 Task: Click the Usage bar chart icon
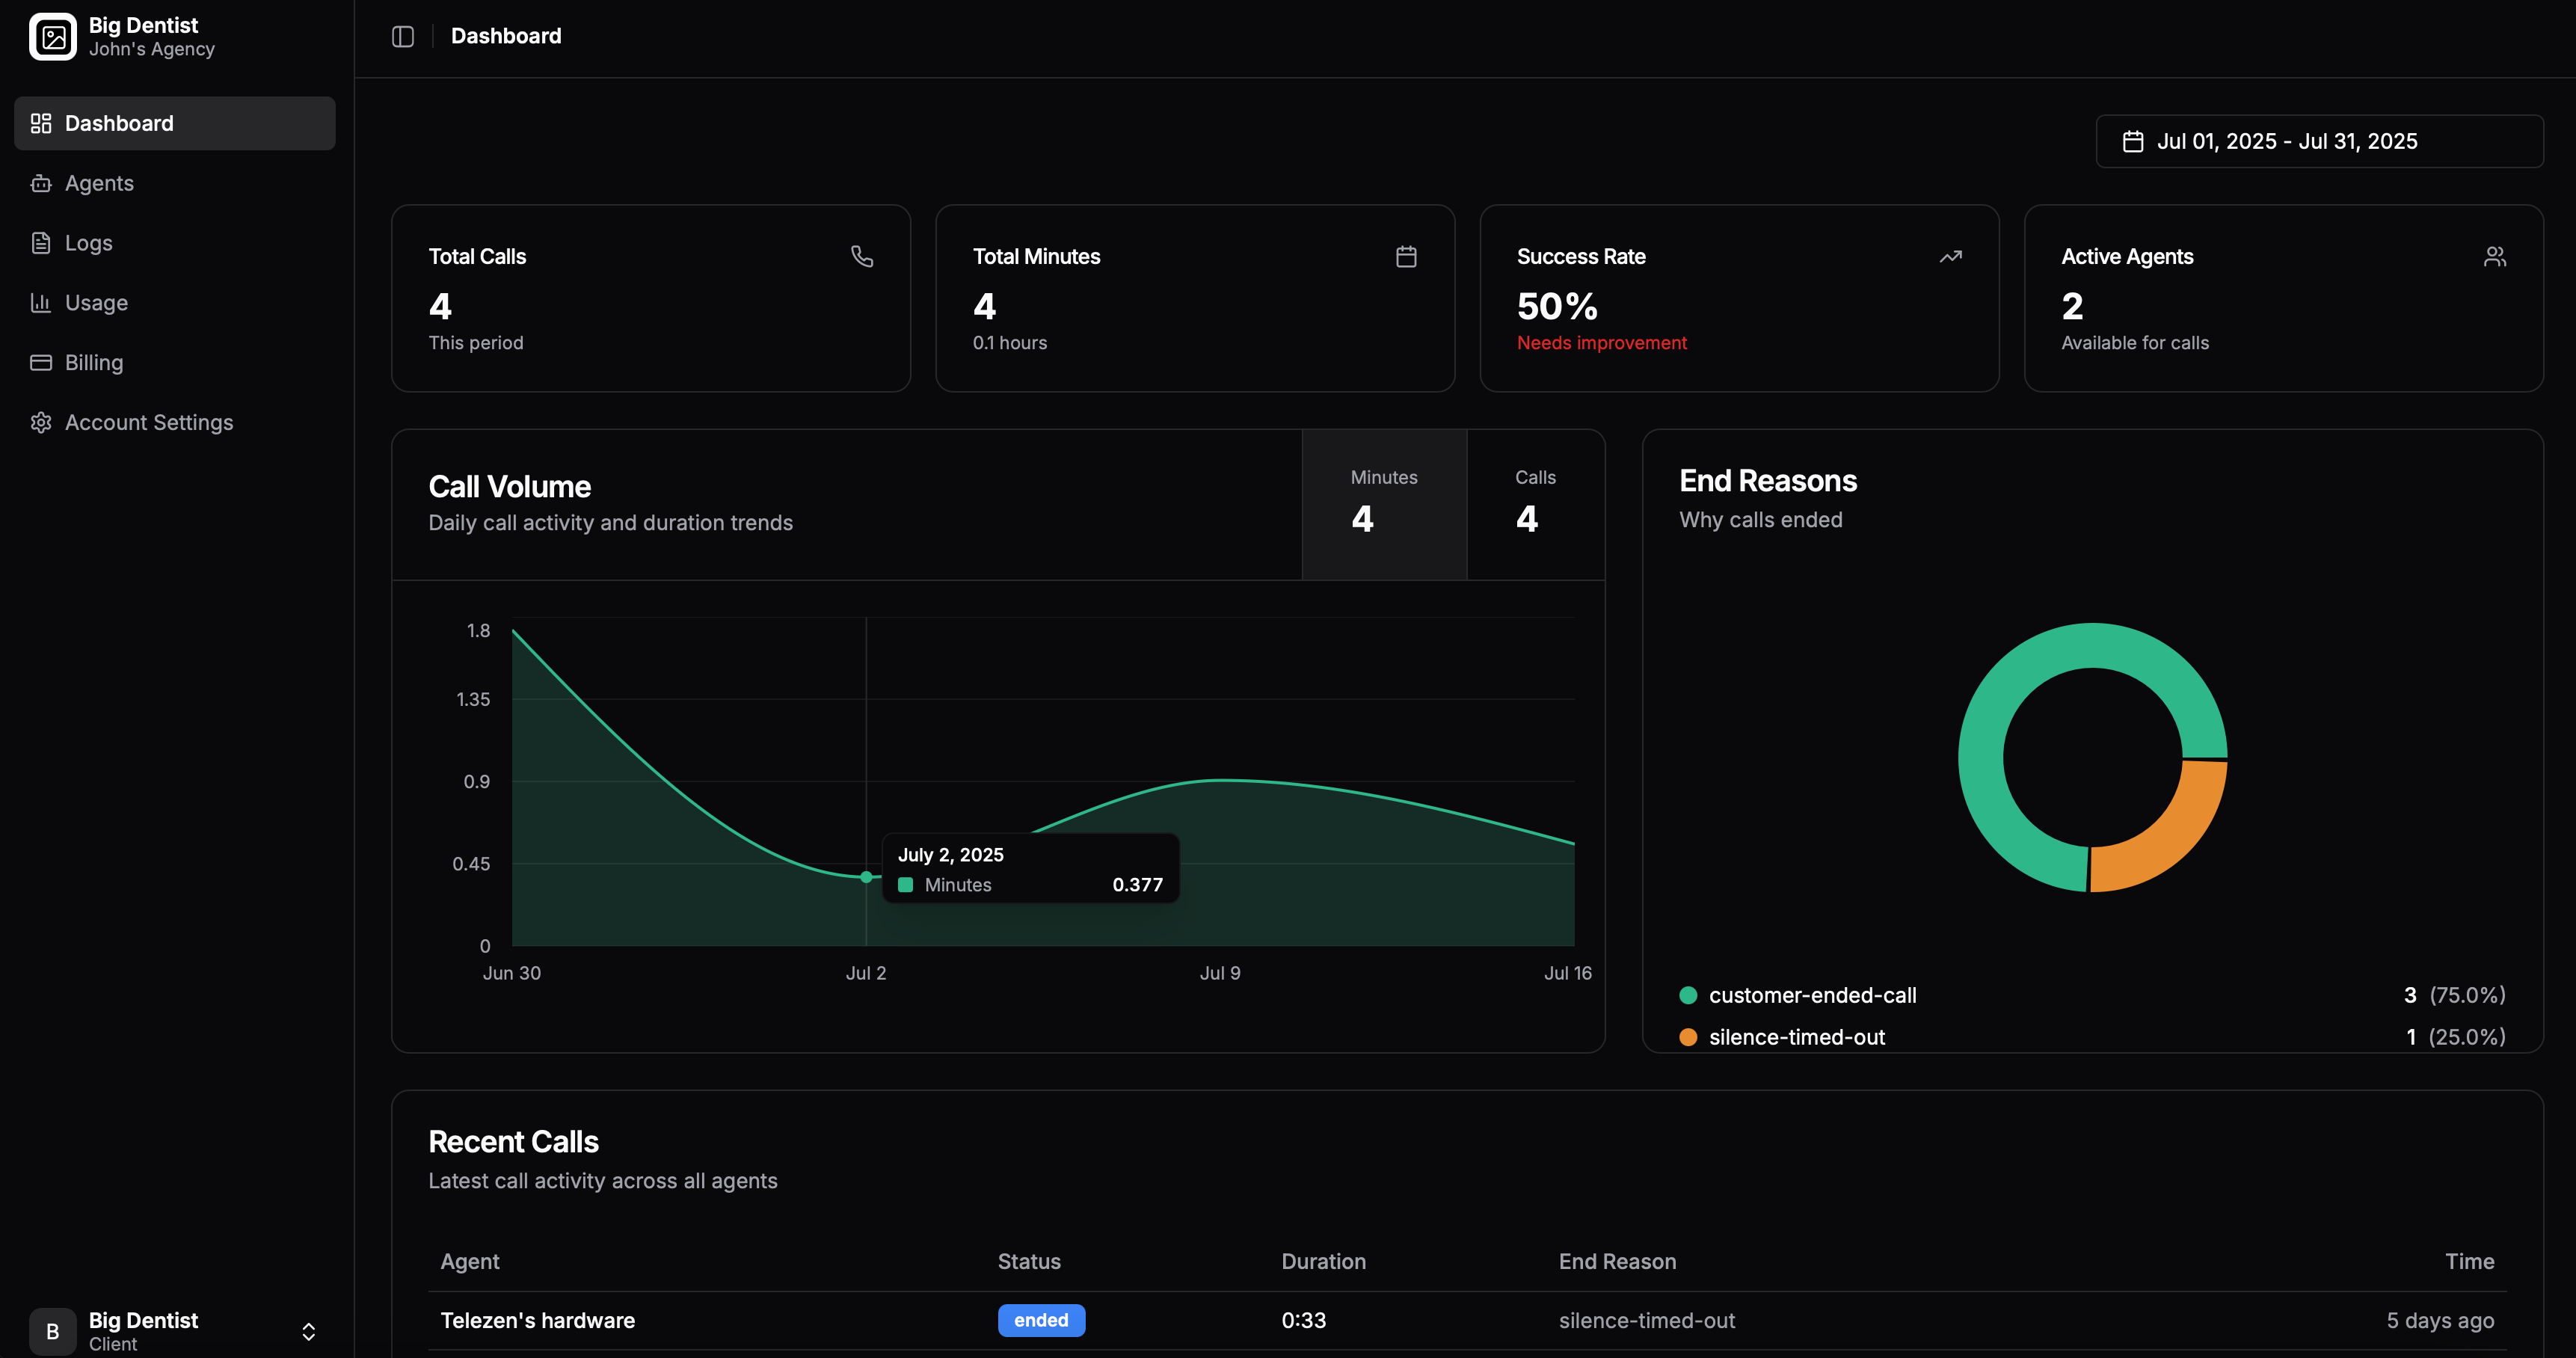tap(41, 303)
